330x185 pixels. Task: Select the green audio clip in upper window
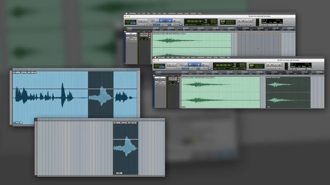coord(192,44)
